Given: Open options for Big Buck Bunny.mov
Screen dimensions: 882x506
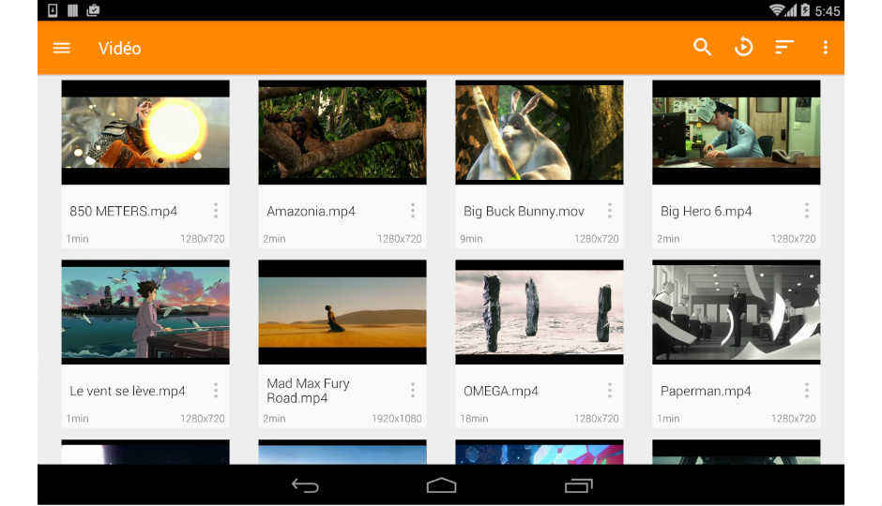Looking at the screenshot, I should 609,211.
